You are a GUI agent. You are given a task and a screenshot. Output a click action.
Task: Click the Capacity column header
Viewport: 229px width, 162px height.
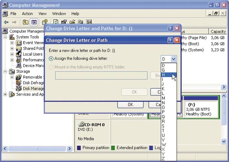coord(218,31)
